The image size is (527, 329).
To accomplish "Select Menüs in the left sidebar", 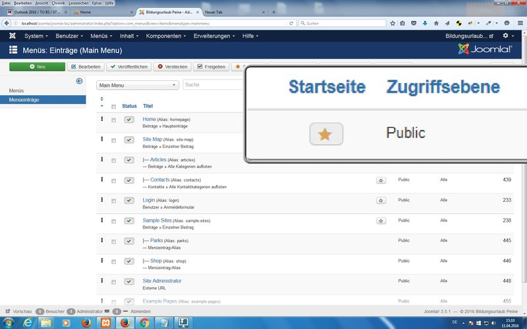I will (x=16, y=90).
